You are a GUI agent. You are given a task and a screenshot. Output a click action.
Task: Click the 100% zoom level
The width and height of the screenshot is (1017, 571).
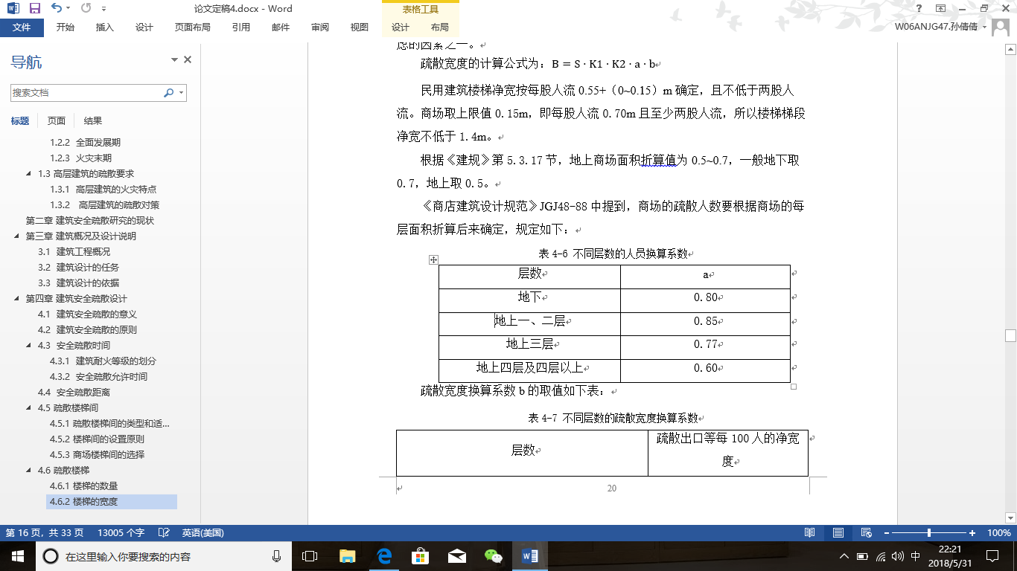[x=998, y=533]
